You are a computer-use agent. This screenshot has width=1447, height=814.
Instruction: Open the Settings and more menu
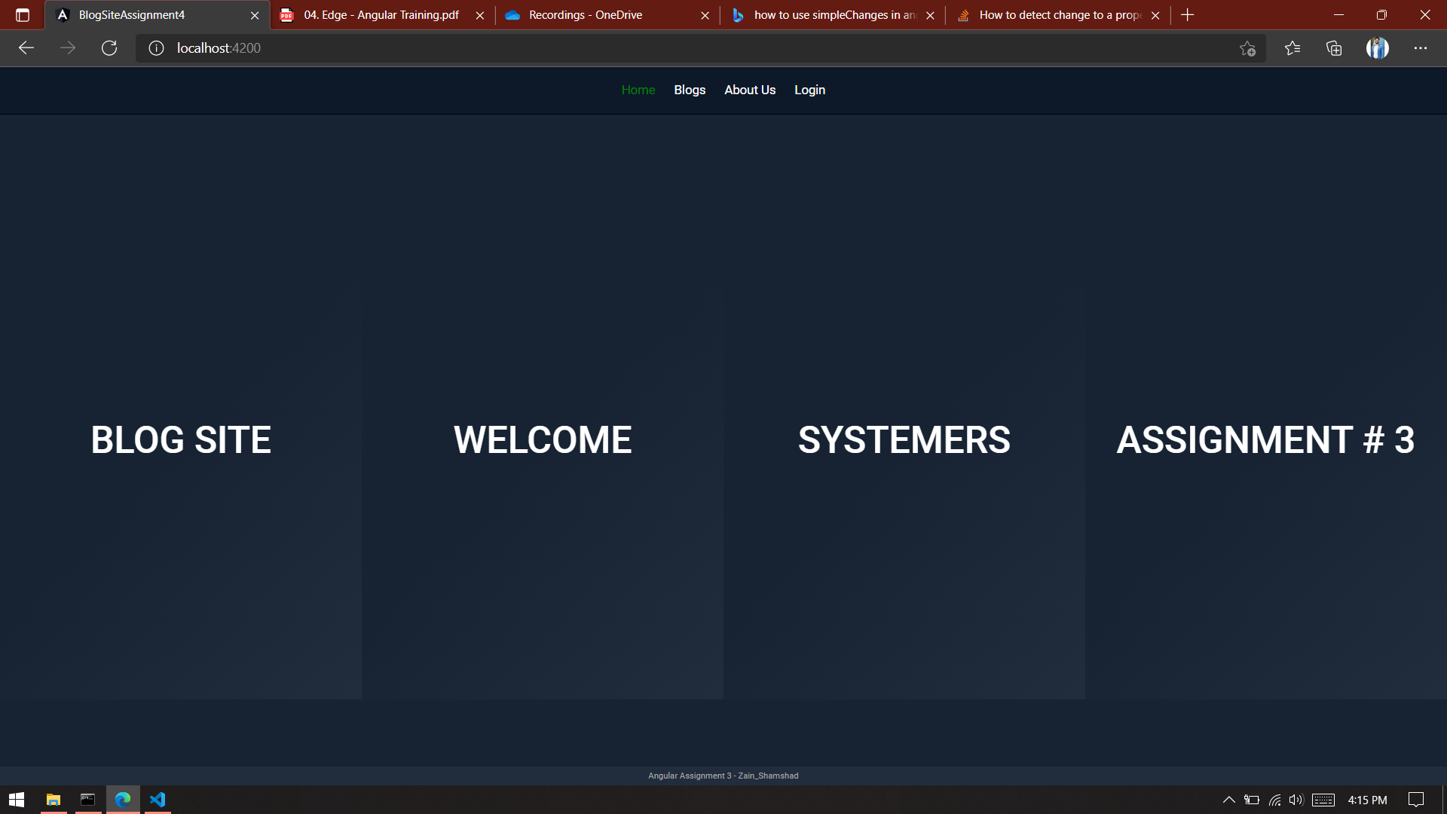pyautogui.click(x=1421, y=47)
